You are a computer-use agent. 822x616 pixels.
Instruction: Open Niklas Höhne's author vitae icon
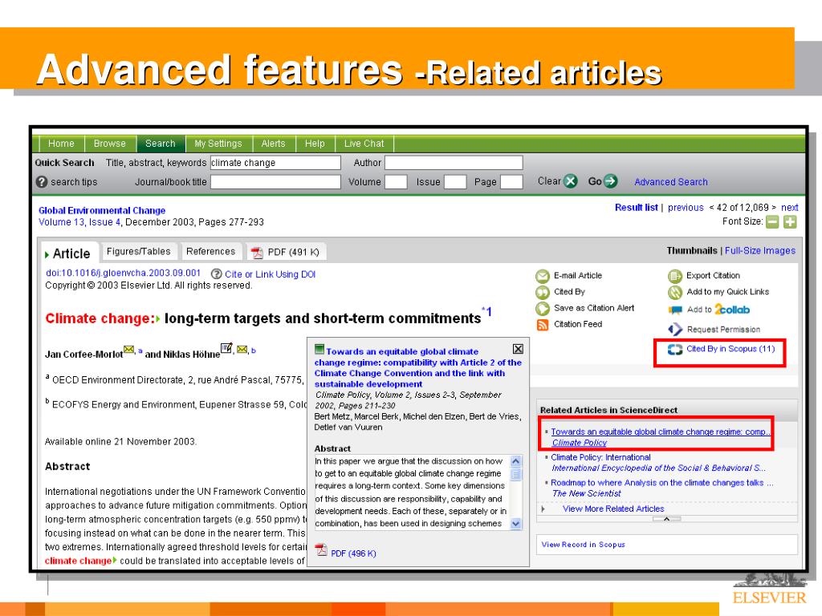[x=226, y=348]
